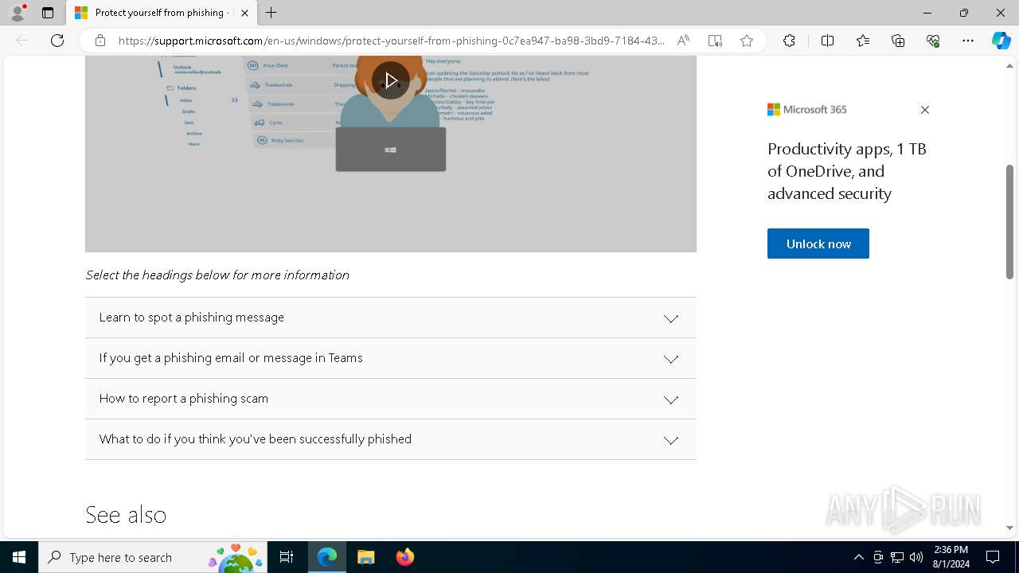Expand How to report a phishing scam
Viewport: 1019px width, 573px height.
(390, 399)
